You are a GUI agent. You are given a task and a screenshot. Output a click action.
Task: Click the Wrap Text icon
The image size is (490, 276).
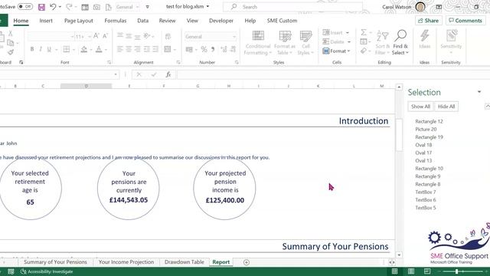point(168,36)
